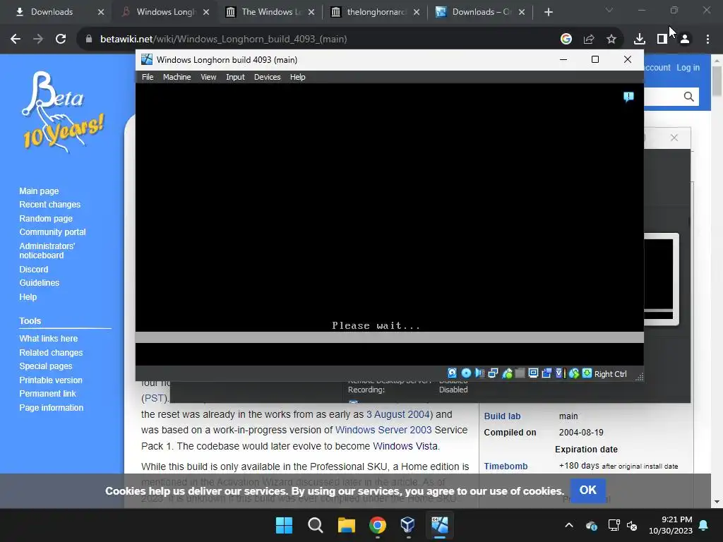Open the Random page sidebar link
Viewport: 723px width, 542px height.
pyautogui.click(x=46, y=219)
